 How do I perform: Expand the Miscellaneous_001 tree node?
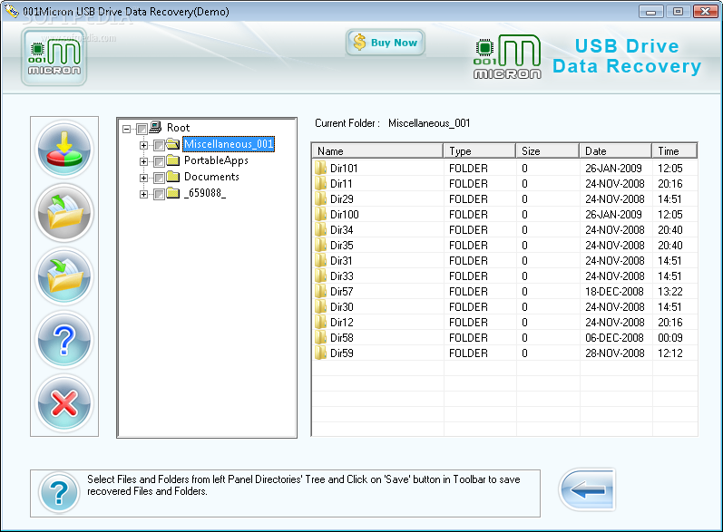[x=143, y=145]
